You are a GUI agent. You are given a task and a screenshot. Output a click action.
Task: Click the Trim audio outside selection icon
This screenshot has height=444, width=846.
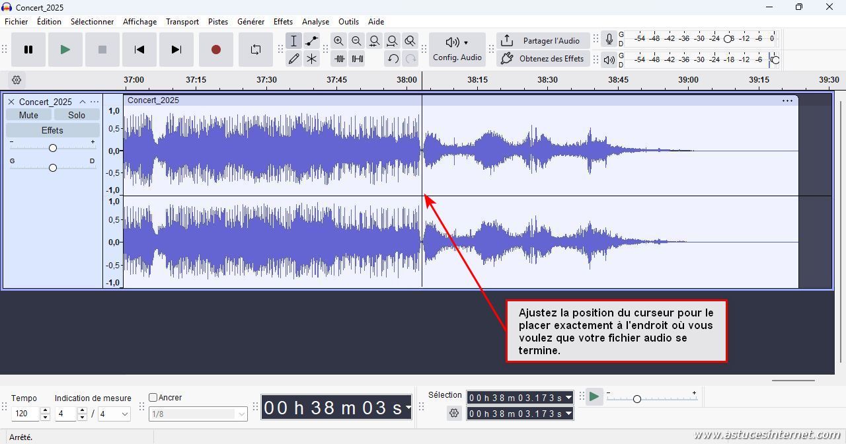point(339,59)
